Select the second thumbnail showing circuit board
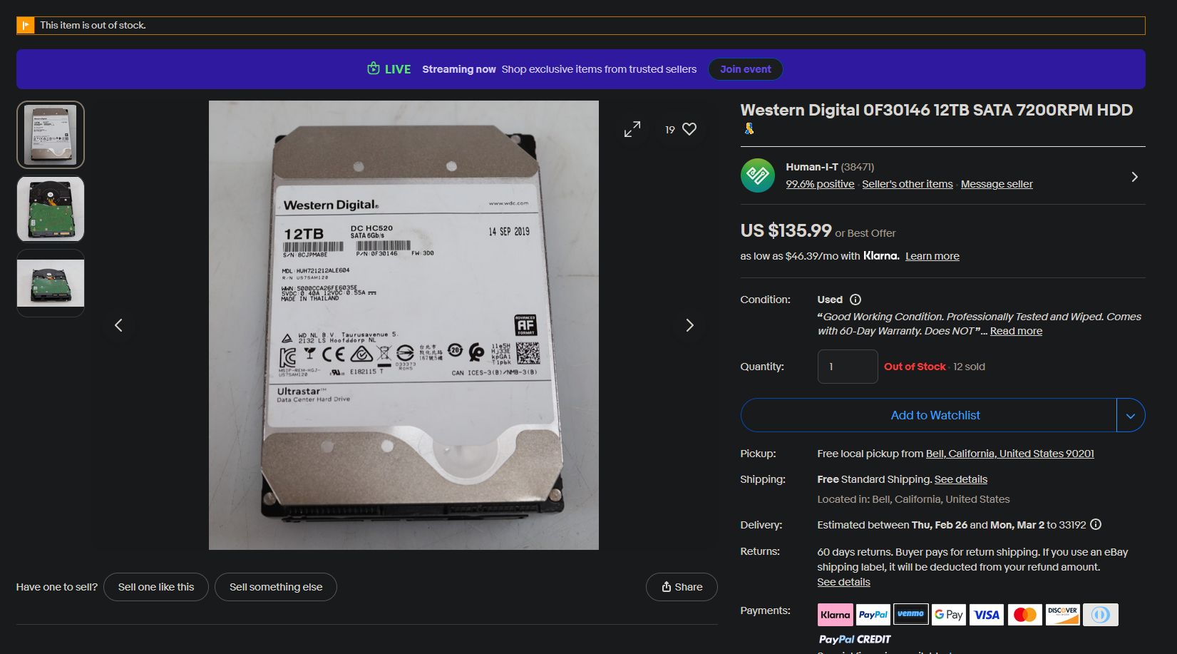Image resolution: width=1177 pixels, height=654 pixels. pyautogui.click(x=51, y=209)
